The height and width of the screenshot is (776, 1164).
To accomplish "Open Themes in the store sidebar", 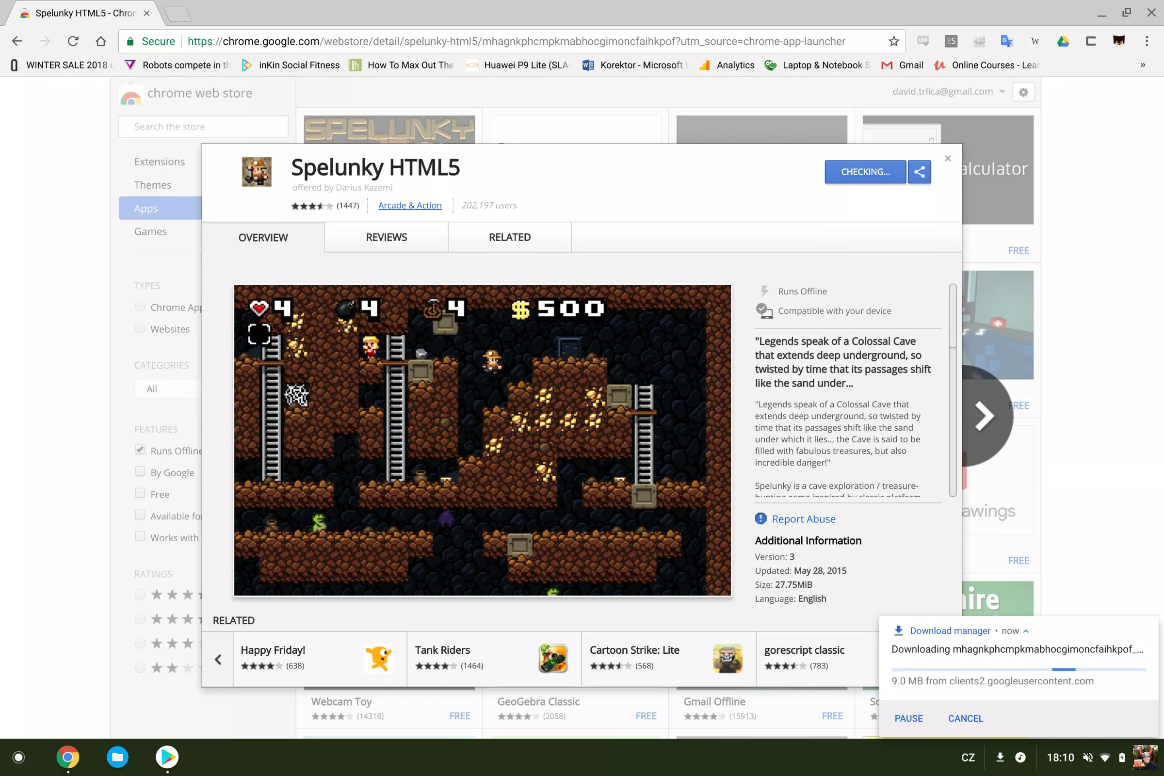I will click(x=152, y=185).
